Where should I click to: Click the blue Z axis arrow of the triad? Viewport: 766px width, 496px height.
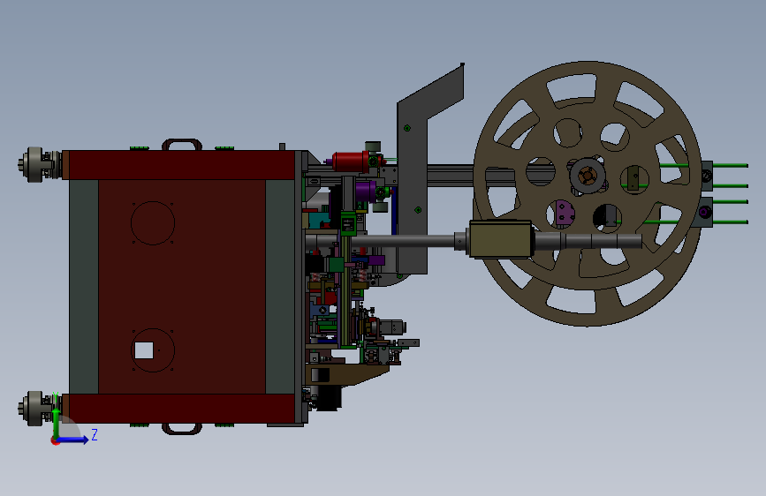73,440
